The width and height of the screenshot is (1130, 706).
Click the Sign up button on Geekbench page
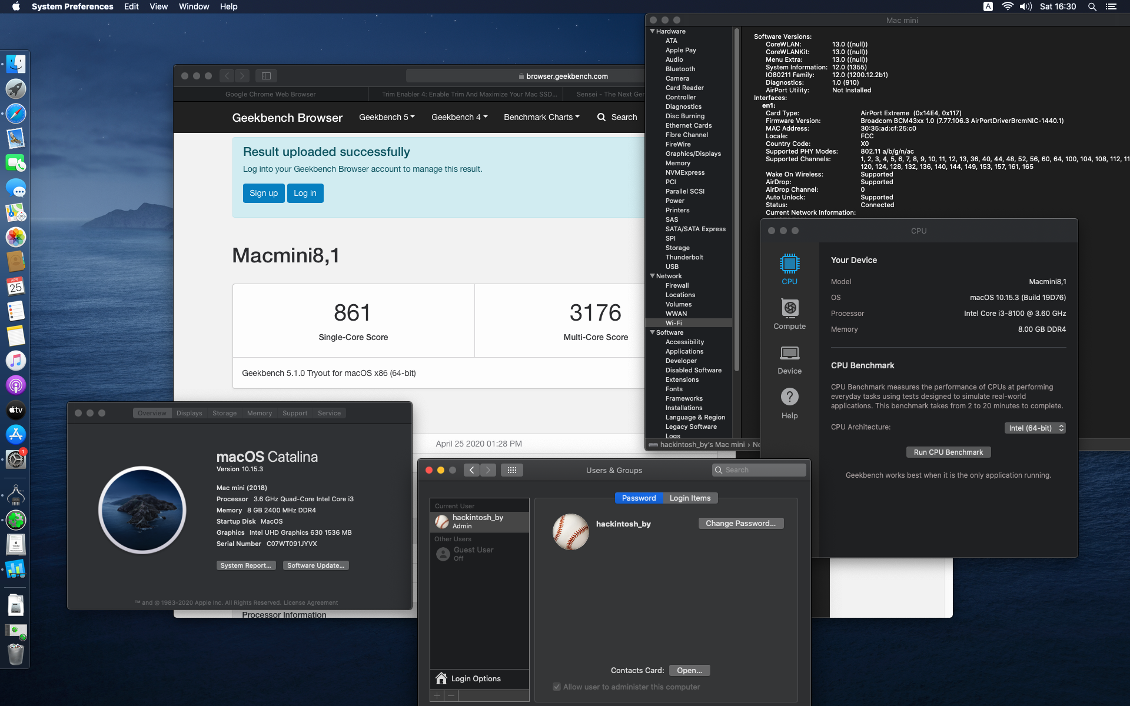click(263, 193)
